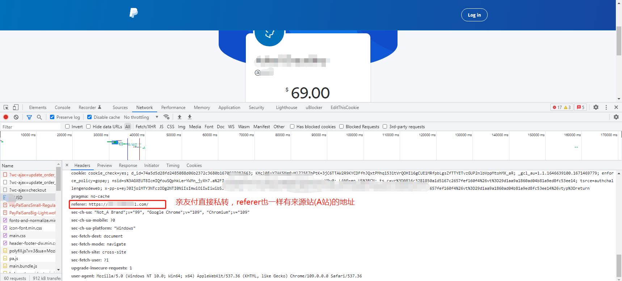Switch to Console tab
Screen dimensions: 622x281
coord(63,108)
